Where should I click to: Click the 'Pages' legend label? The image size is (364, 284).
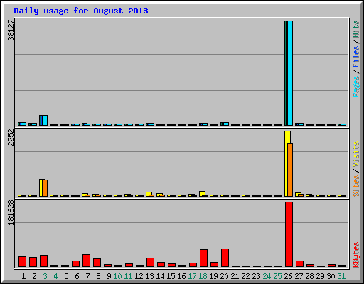tap(355, 87)
